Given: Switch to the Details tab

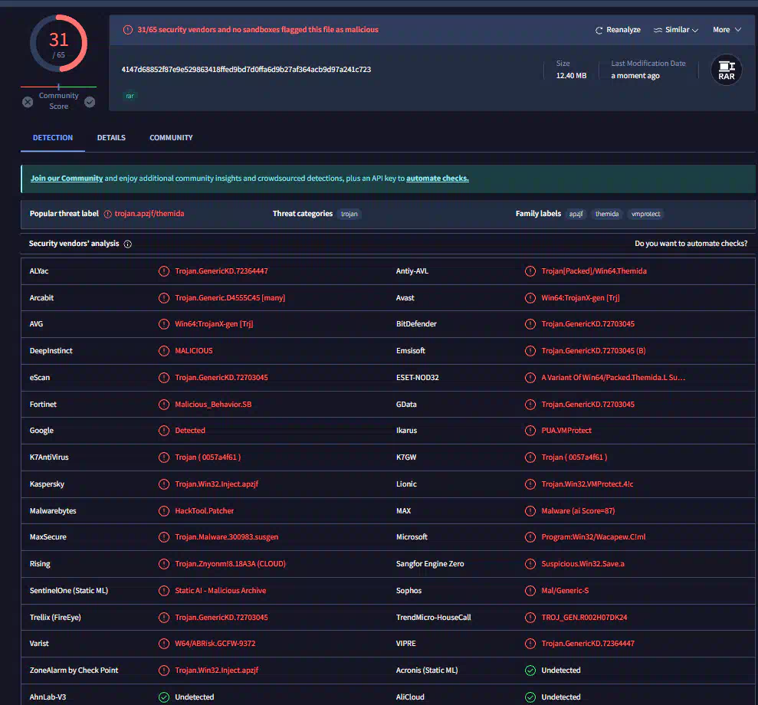Looking at the screenshot, I should click(111, 138).
